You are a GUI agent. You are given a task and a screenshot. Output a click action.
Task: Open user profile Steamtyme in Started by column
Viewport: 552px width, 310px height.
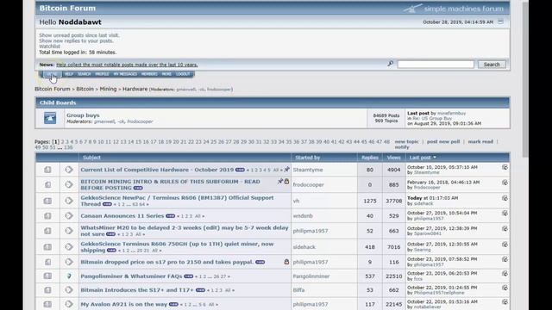pyautogui.click(x=308, y=170)
